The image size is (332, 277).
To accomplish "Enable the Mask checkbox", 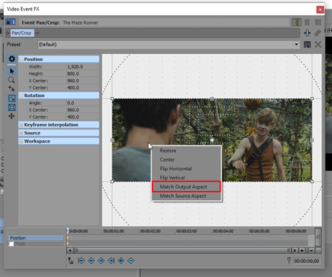I will [11, 244].
